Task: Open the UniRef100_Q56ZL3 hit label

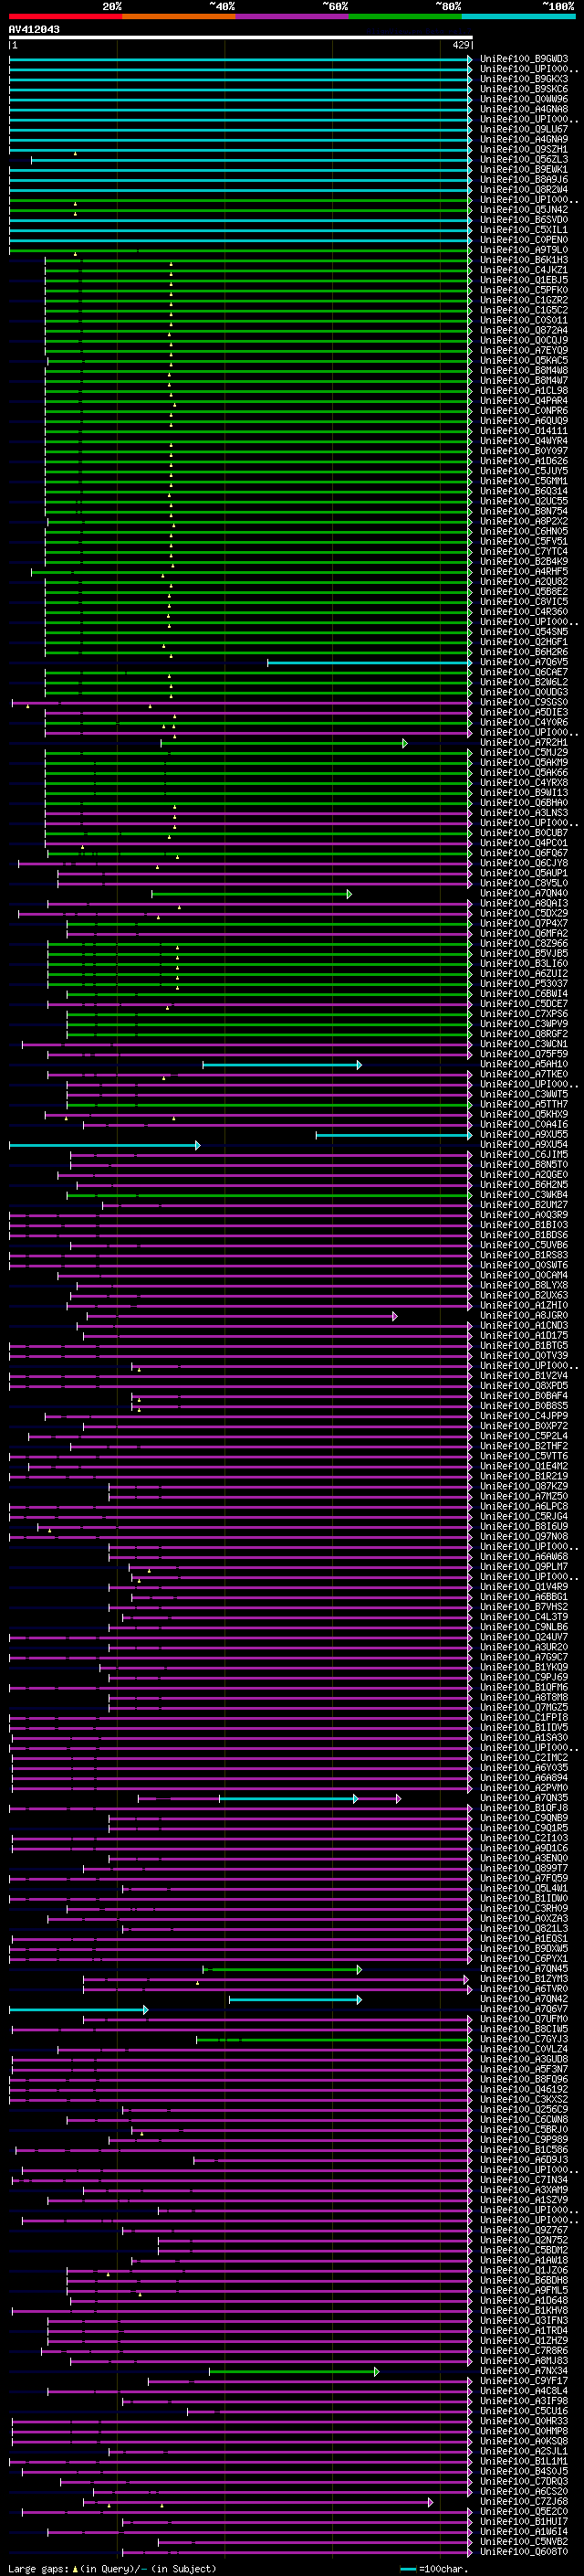Action: (x=524, y=160)
